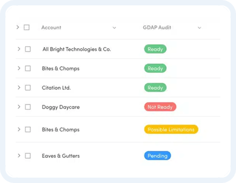This screenshot has width=236, height=183.
Task: Expand the Eaves & Gutters row chevron
Action: tap(19, 156)
